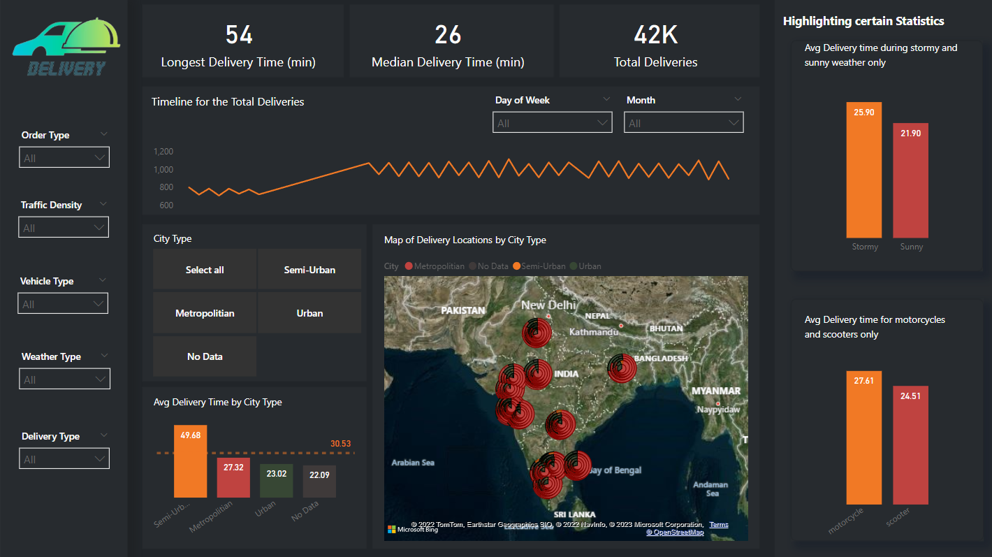Click the Delivery car logo icon

[66, 46]
